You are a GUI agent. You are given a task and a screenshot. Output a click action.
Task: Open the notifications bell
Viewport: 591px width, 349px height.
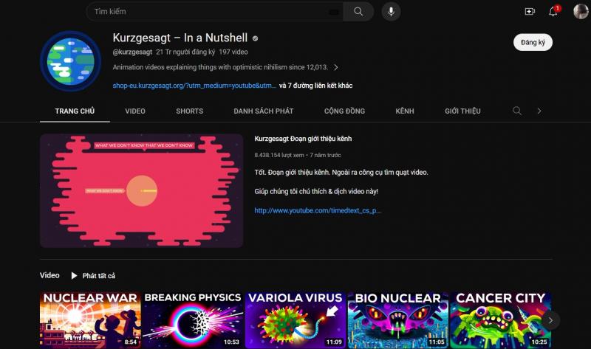[553, 12]
